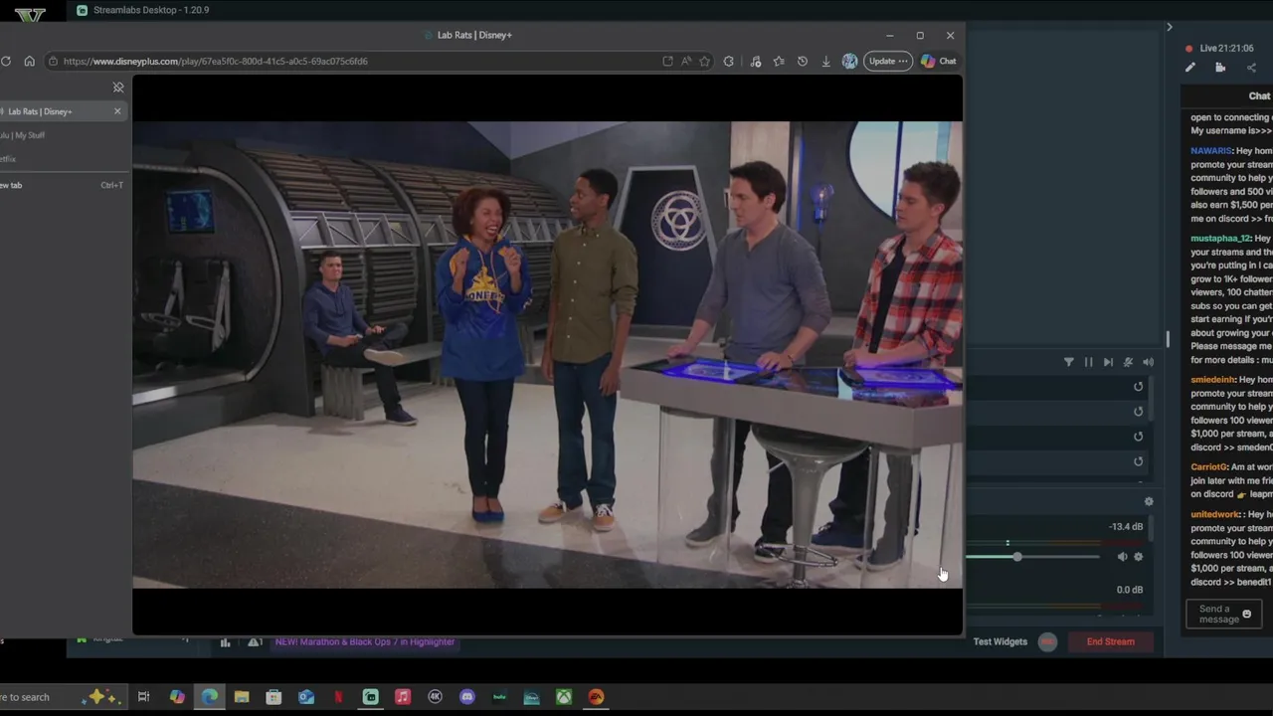Image resolution: width=1273 pixels, height=716 pixels.
Task: Repeat alert for second event row
Action: click(1138, 412)
